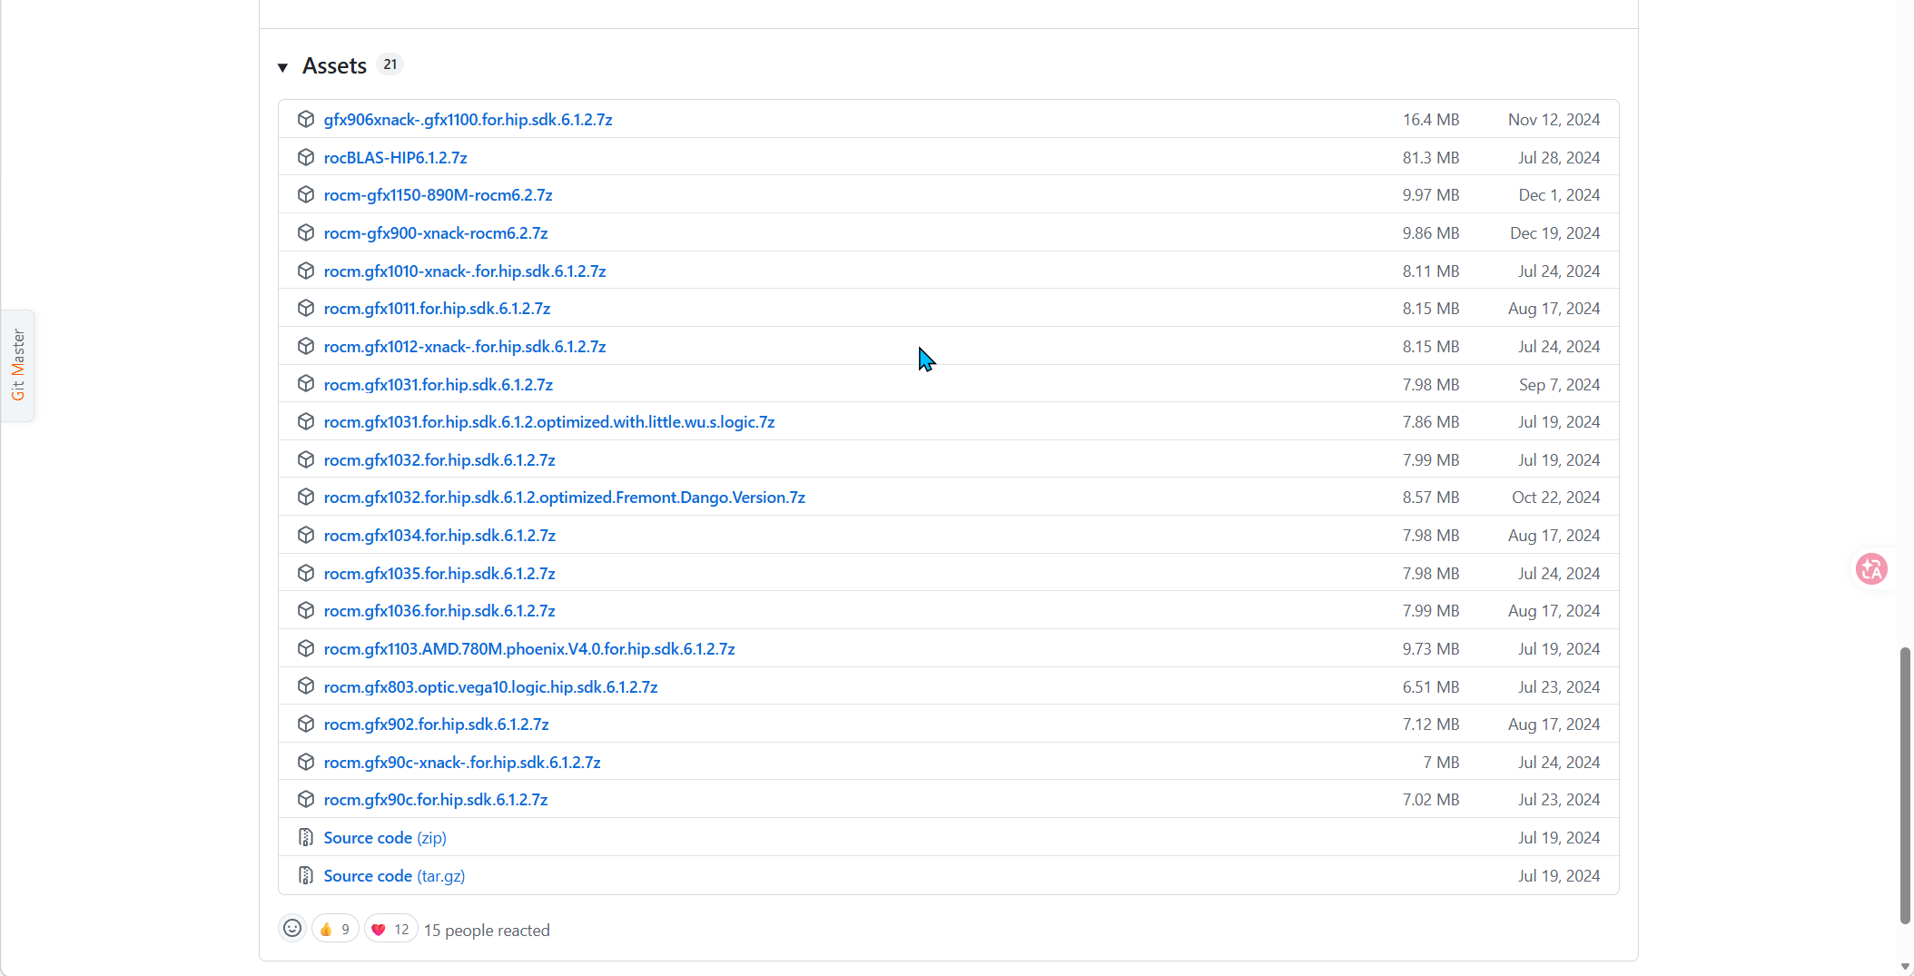Download rocm.gfx90c.for.hip.sdk.6.1.2.7z
Image resolution: width=1914 pixels, height=976 pixels.
click(436, 799)
